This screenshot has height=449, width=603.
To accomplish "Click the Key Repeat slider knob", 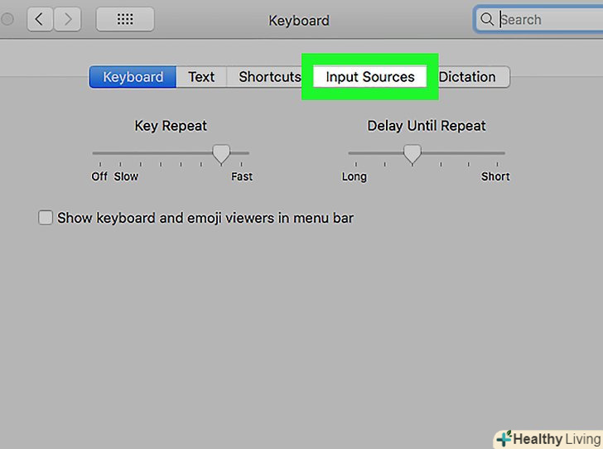I will 221,153.
